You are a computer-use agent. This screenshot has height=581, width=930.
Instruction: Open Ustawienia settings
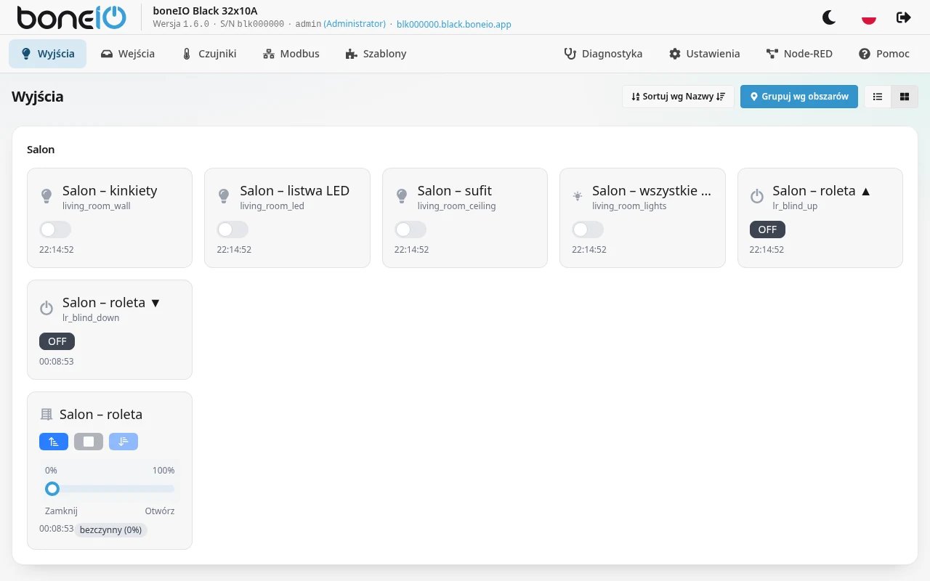point(705,54)
